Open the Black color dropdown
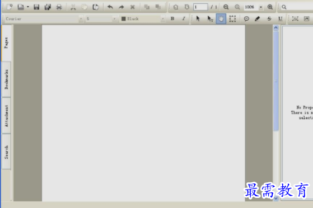The height and width of the screenshot is (208, 313). point(163,19)
